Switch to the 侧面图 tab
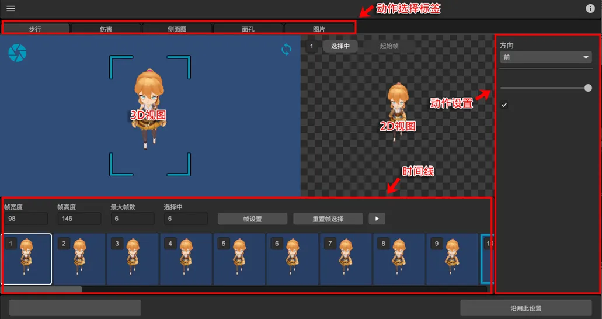The image size is (602, 319). [x=177, y=29]
